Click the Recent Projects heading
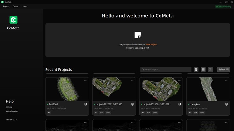The height and width of the screenshot is (131, 234). (59, 69)
